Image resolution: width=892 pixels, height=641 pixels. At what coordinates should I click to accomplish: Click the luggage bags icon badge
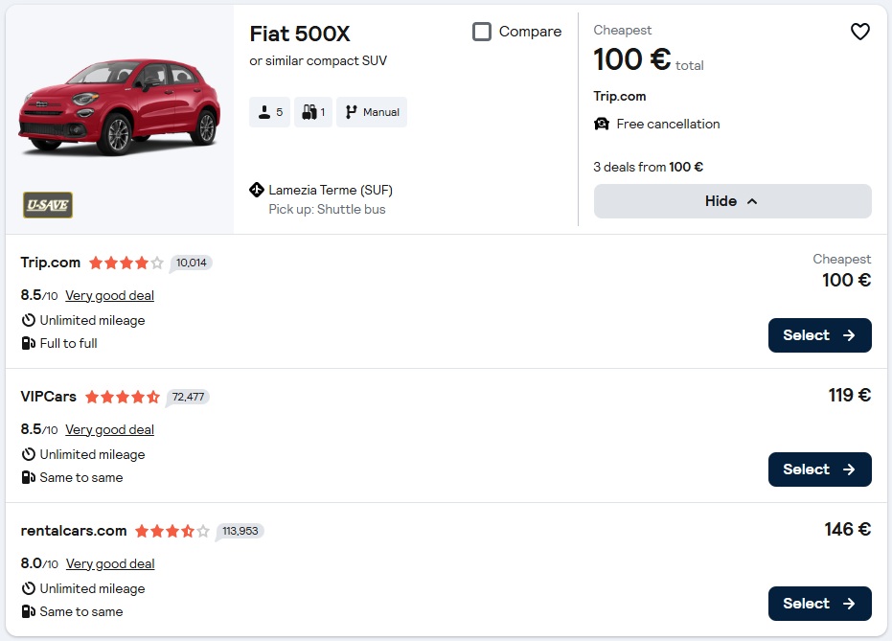pos(313,112)
